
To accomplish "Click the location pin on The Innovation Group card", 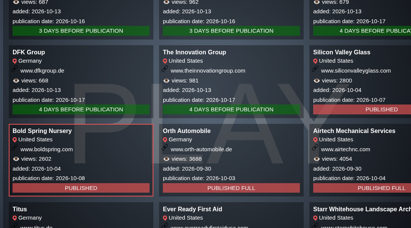I will click(x=165, y=61).
